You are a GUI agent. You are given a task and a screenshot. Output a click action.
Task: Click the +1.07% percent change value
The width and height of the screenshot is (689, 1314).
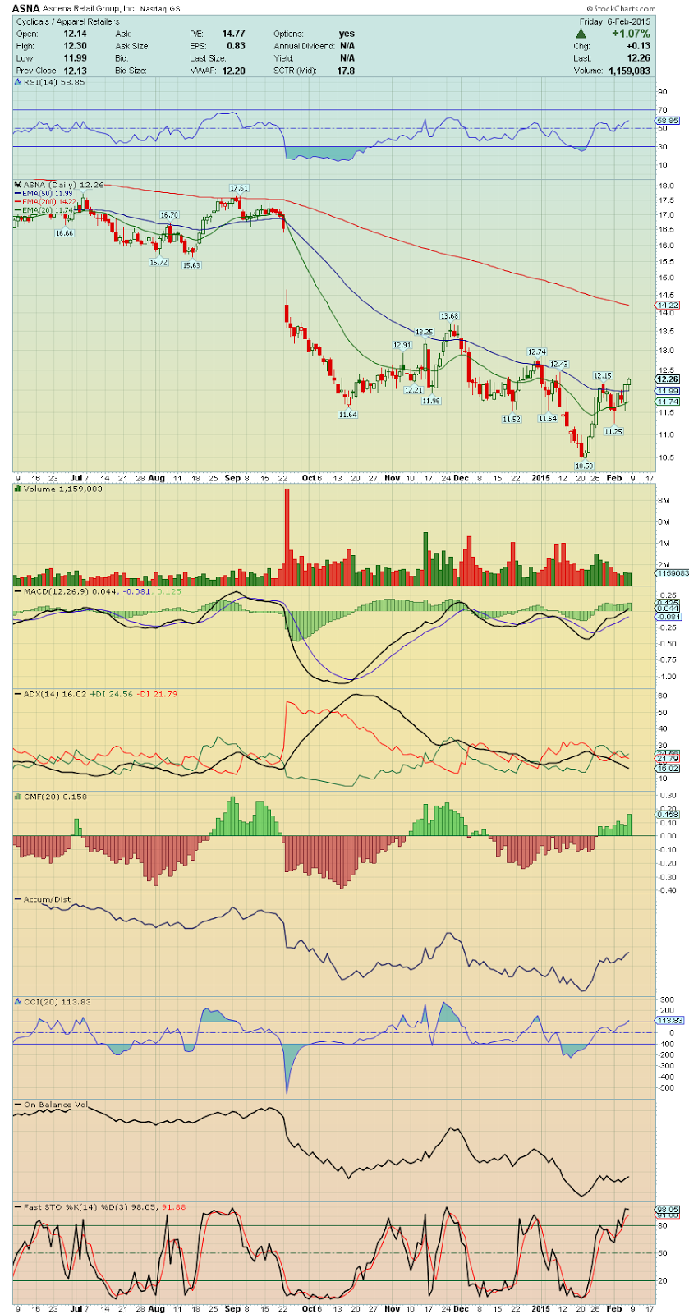click(631, 34)
